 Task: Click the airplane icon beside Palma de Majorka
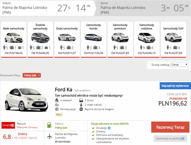coord(50,136)
